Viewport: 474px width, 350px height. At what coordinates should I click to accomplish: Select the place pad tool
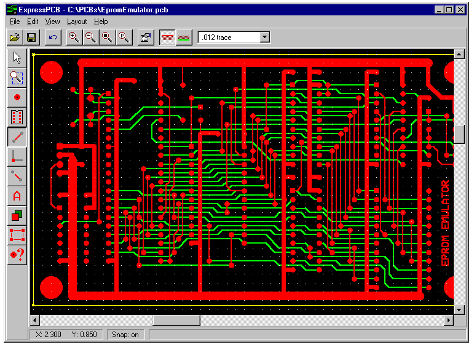point(17,97)
